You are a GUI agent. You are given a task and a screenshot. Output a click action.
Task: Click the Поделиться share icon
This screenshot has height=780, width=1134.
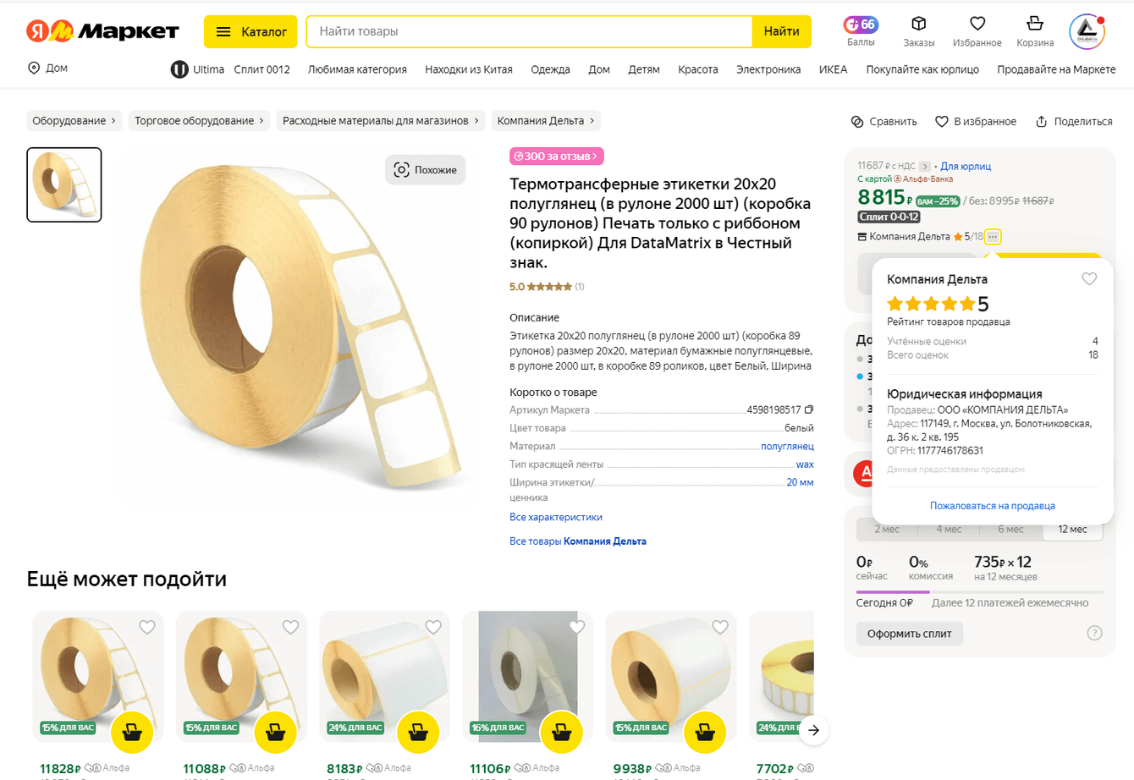coord(1042,122)
